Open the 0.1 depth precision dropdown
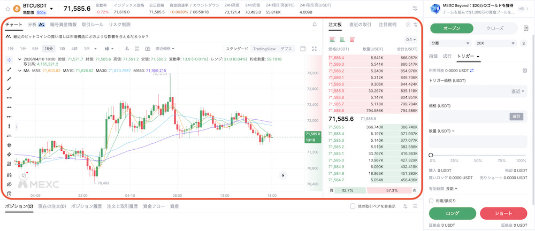Viewport: 535px width, 231px height. click(411, 40)
